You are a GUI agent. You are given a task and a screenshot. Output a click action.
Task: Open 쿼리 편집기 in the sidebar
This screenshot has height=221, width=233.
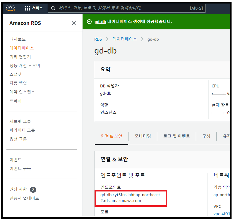coord(20,57)
